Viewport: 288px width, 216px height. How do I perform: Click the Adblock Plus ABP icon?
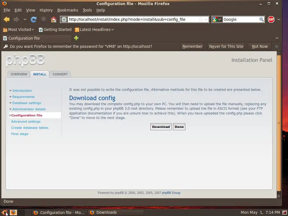pos(271,19)
